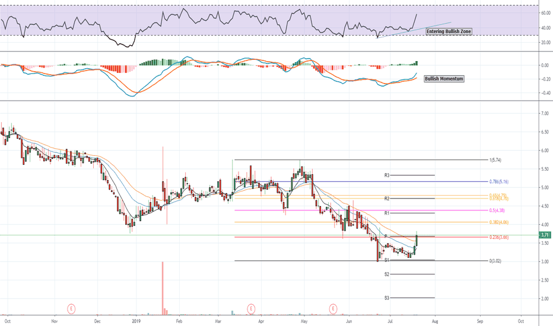
Task: Select the Fibonacci 0(3.02) level label
Action: (495, 261)
